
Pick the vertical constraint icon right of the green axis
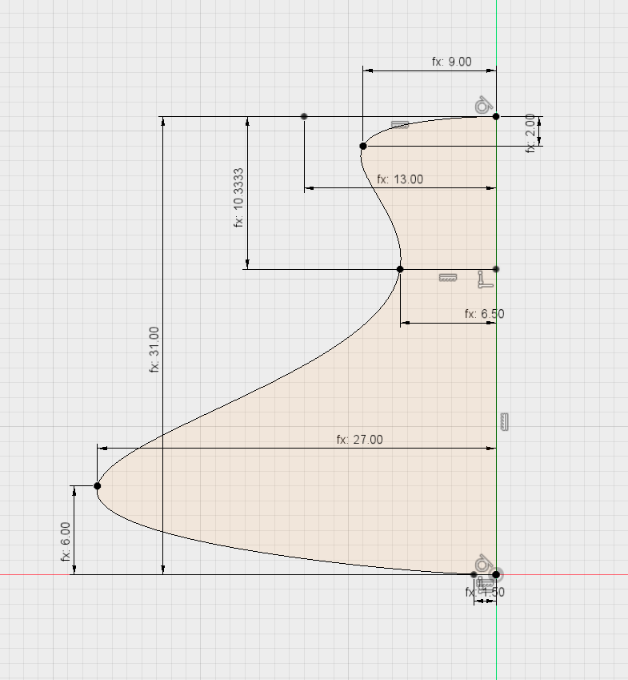click(504, 422)
